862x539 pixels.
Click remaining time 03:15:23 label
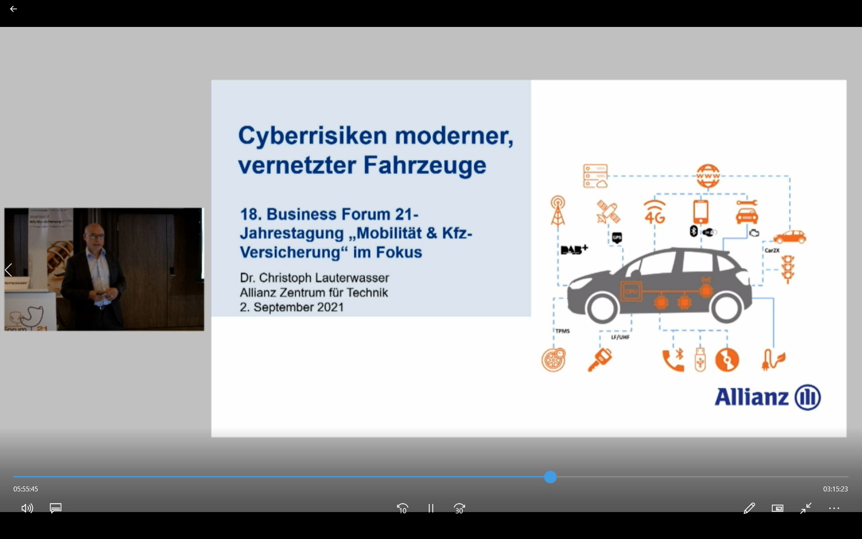835,489
